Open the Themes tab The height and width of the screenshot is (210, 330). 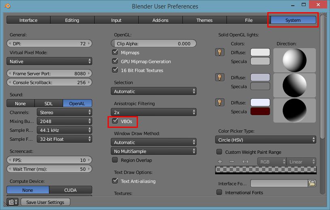click(x=204, y=20)
